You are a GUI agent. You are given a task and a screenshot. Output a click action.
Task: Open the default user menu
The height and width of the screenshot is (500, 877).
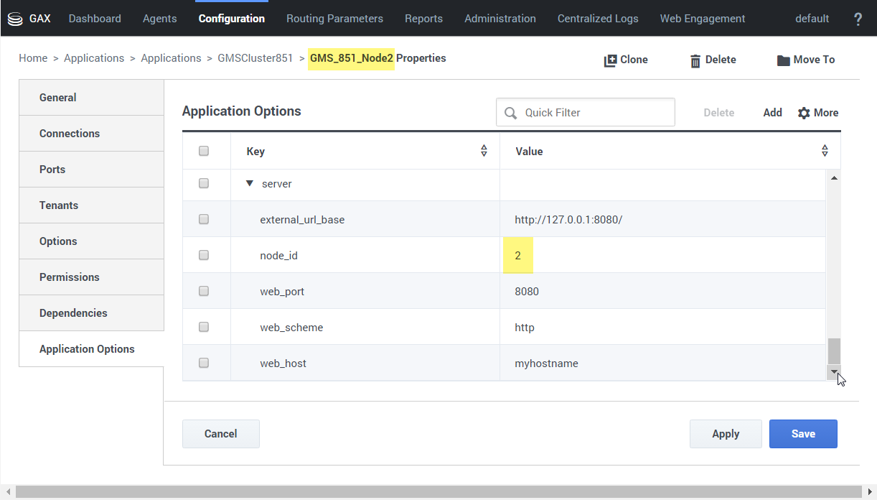click(812, 19)
